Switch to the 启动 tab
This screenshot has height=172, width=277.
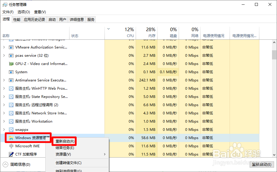point(52,20)
